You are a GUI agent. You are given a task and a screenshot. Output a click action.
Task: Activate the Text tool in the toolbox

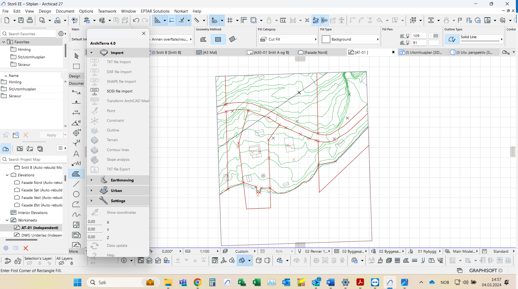[x=76, y=154]
